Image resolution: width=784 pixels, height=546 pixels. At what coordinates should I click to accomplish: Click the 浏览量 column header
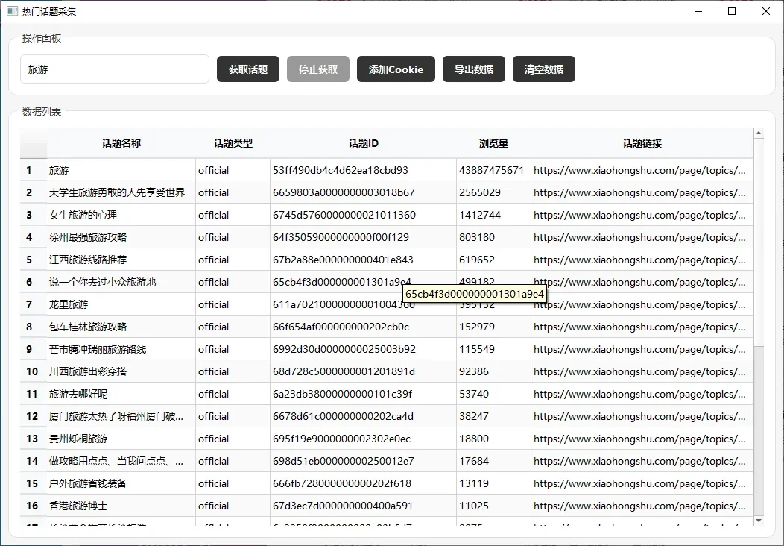point(493,144)
